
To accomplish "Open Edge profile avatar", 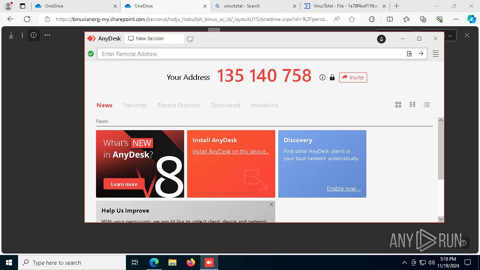I will [8, 6].
